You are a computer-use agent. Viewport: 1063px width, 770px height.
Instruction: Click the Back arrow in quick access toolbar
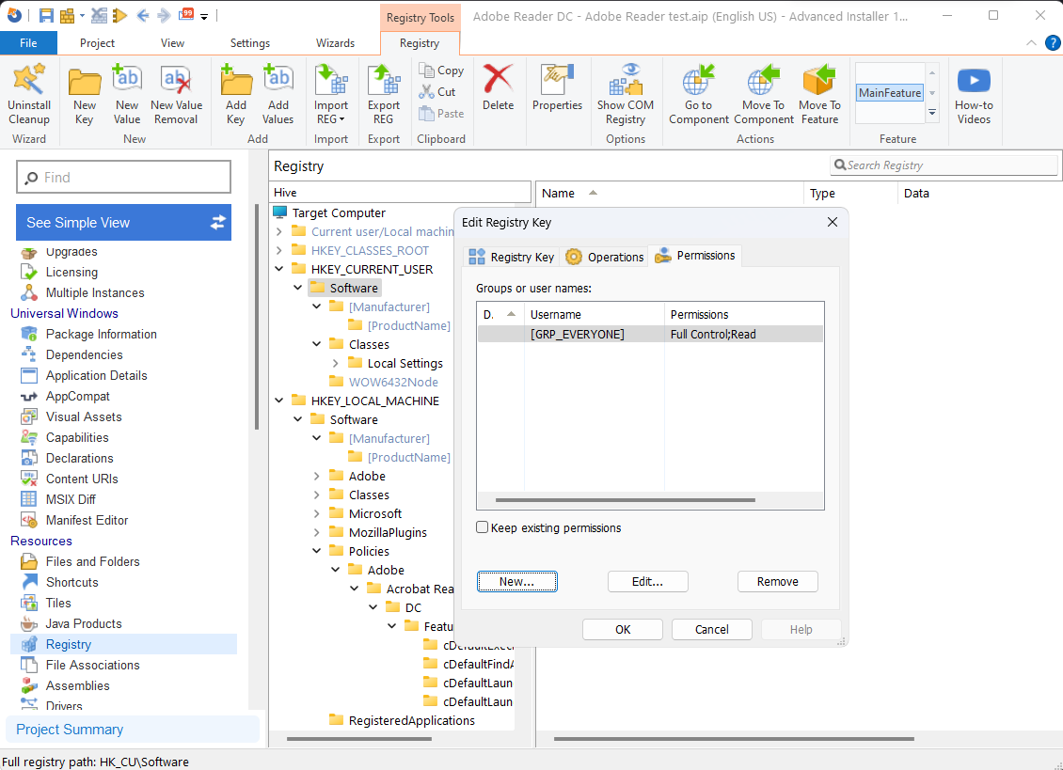(142, 15)
